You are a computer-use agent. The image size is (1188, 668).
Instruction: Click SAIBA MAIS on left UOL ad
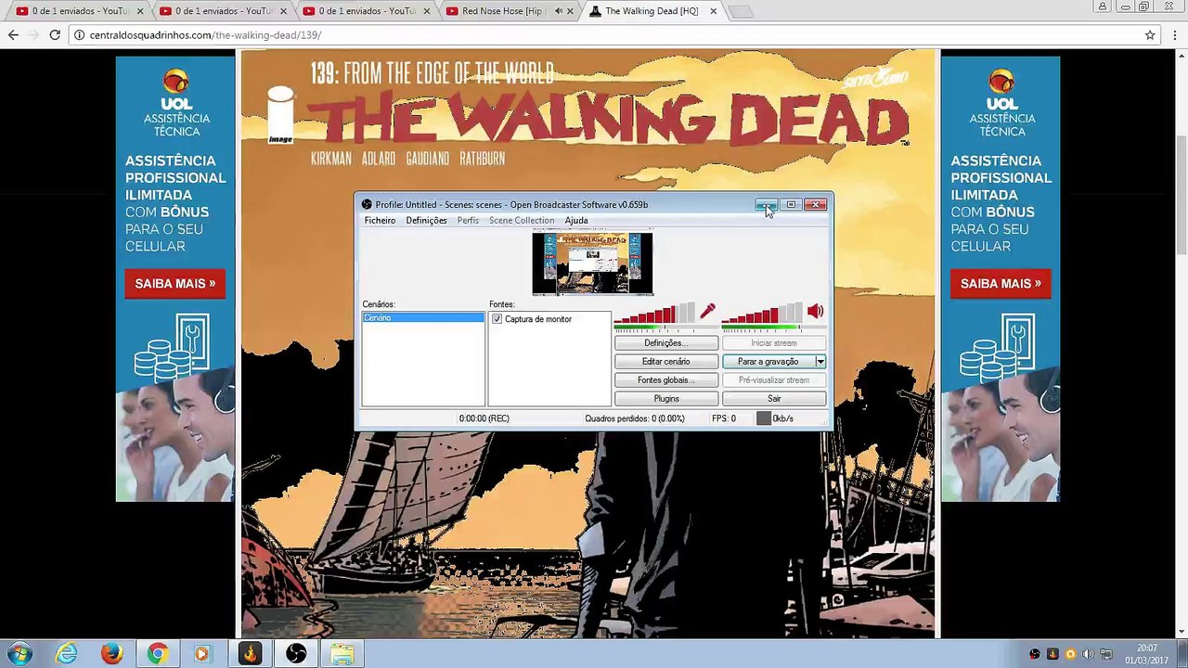pyautogui.click(x=175, y=284)
